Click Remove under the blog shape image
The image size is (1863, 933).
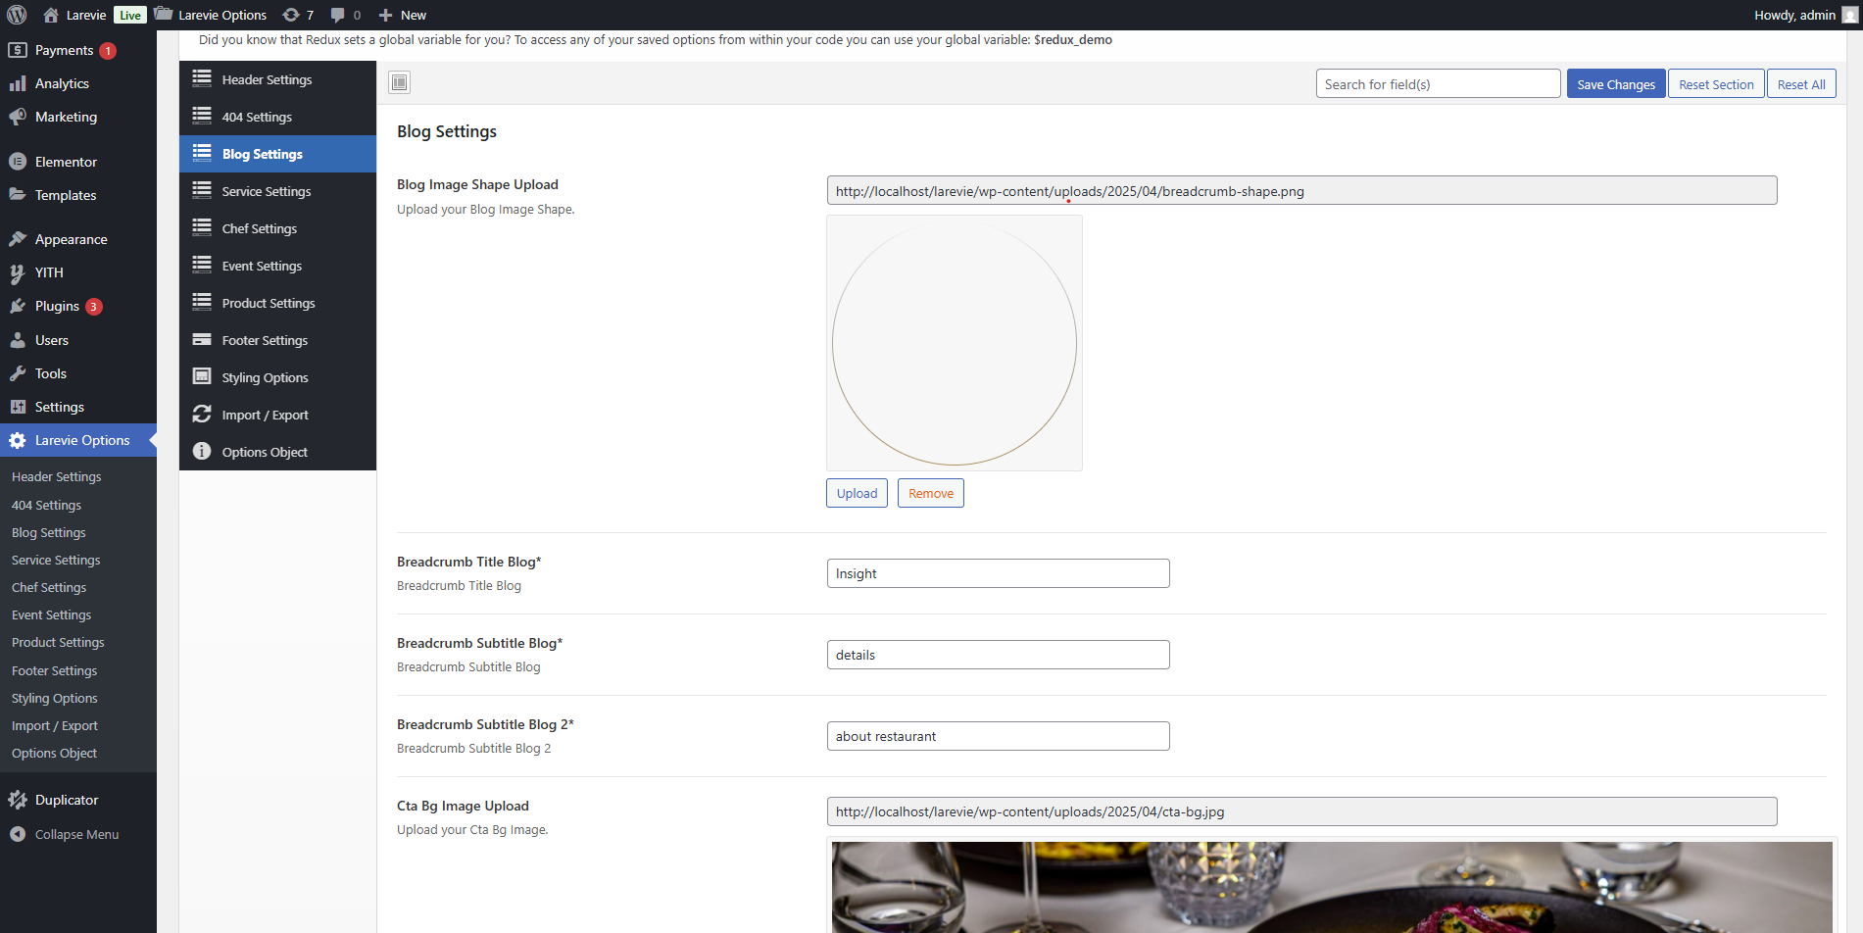point(931,493)
